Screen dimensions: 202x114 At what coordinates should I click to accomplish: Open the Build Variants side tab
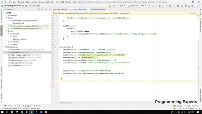click(x=2, y=85)
